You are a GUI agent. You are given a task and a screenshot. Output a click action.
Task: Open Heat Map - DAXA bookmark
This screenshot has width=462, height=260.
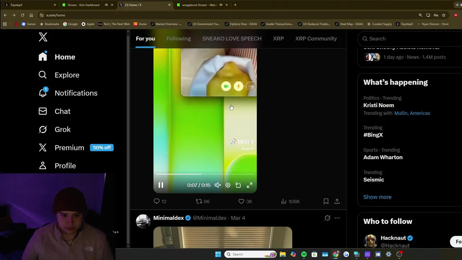click(x=349, y=24)
